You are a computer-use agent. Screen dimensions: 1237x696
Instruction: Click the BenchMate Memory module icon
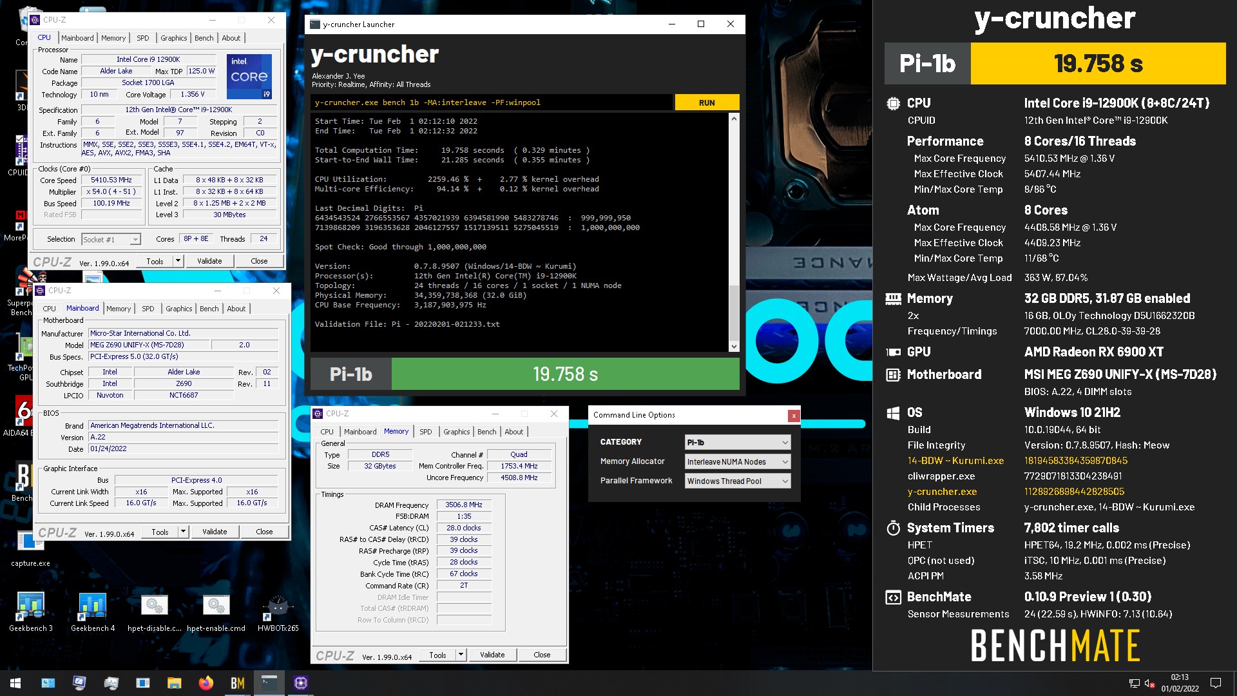tap(893, 298)
